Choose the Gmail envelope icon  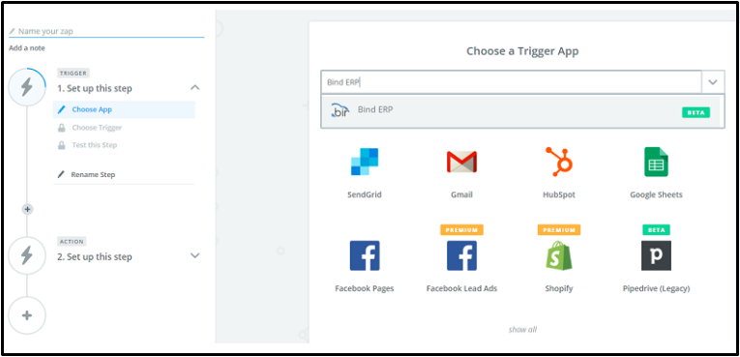pos(461,162)
